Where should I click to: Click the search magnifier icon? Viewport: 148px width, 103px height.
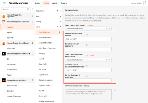(28, 9)
